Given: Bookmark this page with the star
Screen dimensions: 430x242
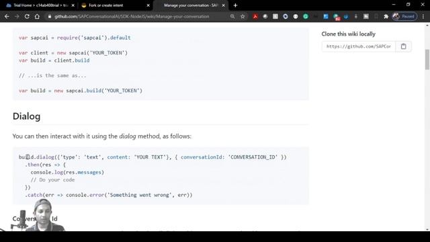Looking at the screenshot, I should [243, 16].
